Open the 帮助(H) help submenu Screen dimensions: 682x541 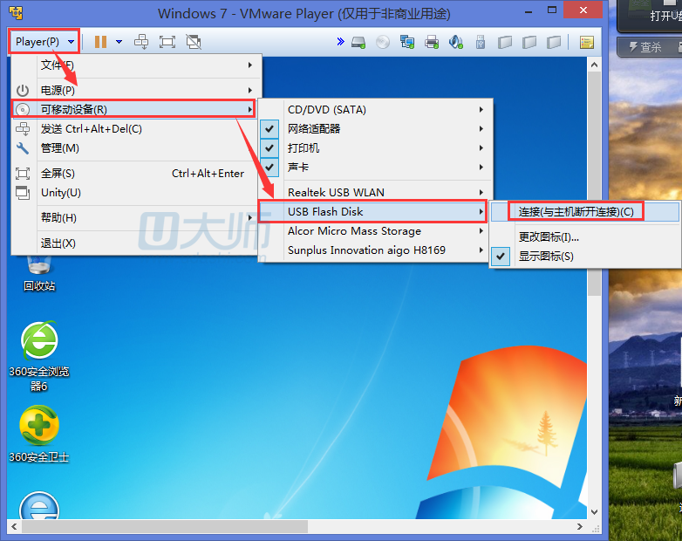point(136,217)
